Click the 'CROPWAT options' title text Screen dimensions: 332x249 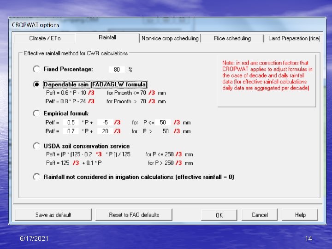click(x=36, y=25)
